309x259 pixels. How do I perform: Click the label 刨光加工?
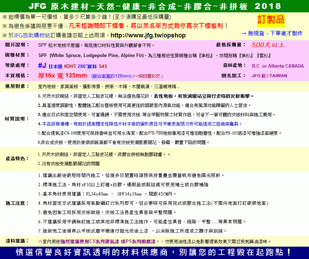tap(233, 75)
